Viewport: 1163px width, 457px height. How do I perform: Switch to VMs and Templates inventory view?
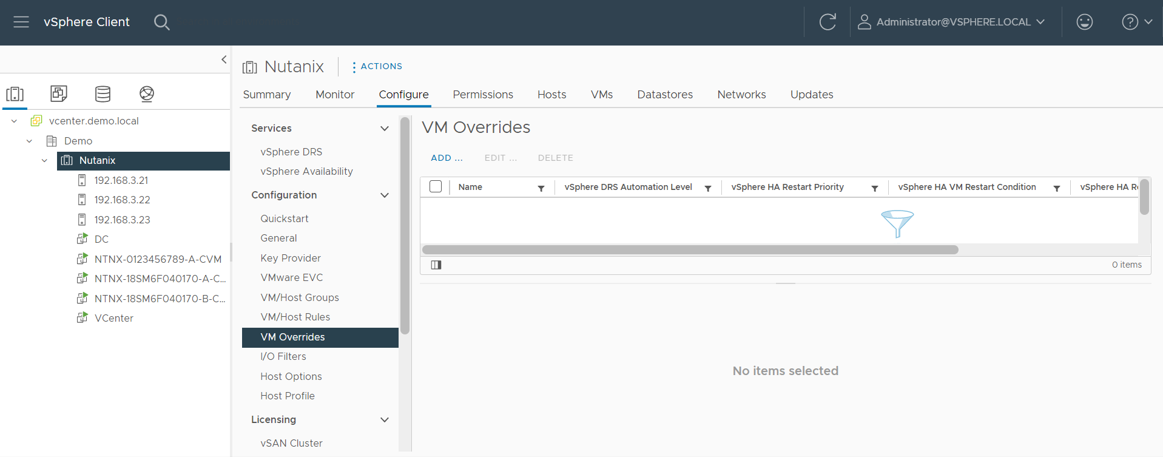[59, 94]
